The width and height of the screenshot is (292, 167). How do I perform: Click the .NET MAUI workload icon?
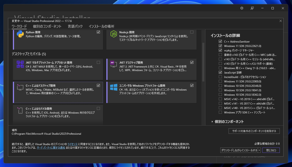[20, 64]
